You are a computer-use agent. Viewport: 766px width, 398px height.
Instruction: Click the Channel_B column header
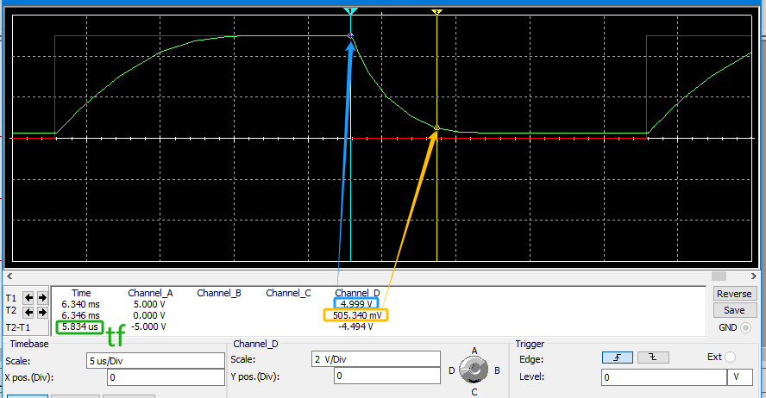pos(219,293)
